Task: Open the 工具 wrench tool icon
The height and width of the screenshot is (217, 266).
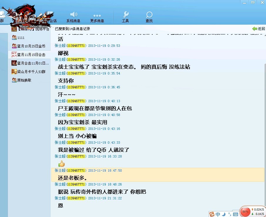Action: coord(126,17)
